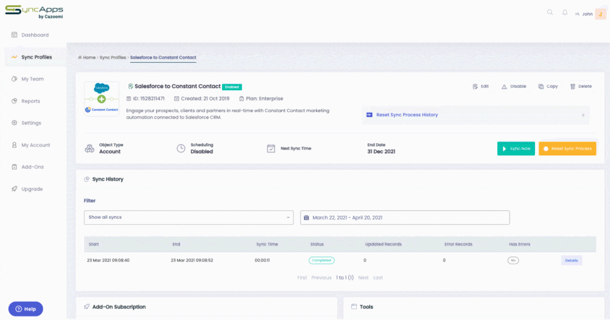This screenshot has height=320, width=610.
Task: Click Details for the 23 Mar 2021 sync
Action: [x=572, y=260]
